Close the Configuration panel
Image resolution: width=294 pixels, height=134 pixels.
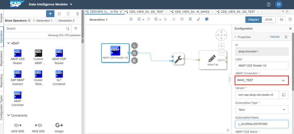pyautogui.click(x=290, y=29)
